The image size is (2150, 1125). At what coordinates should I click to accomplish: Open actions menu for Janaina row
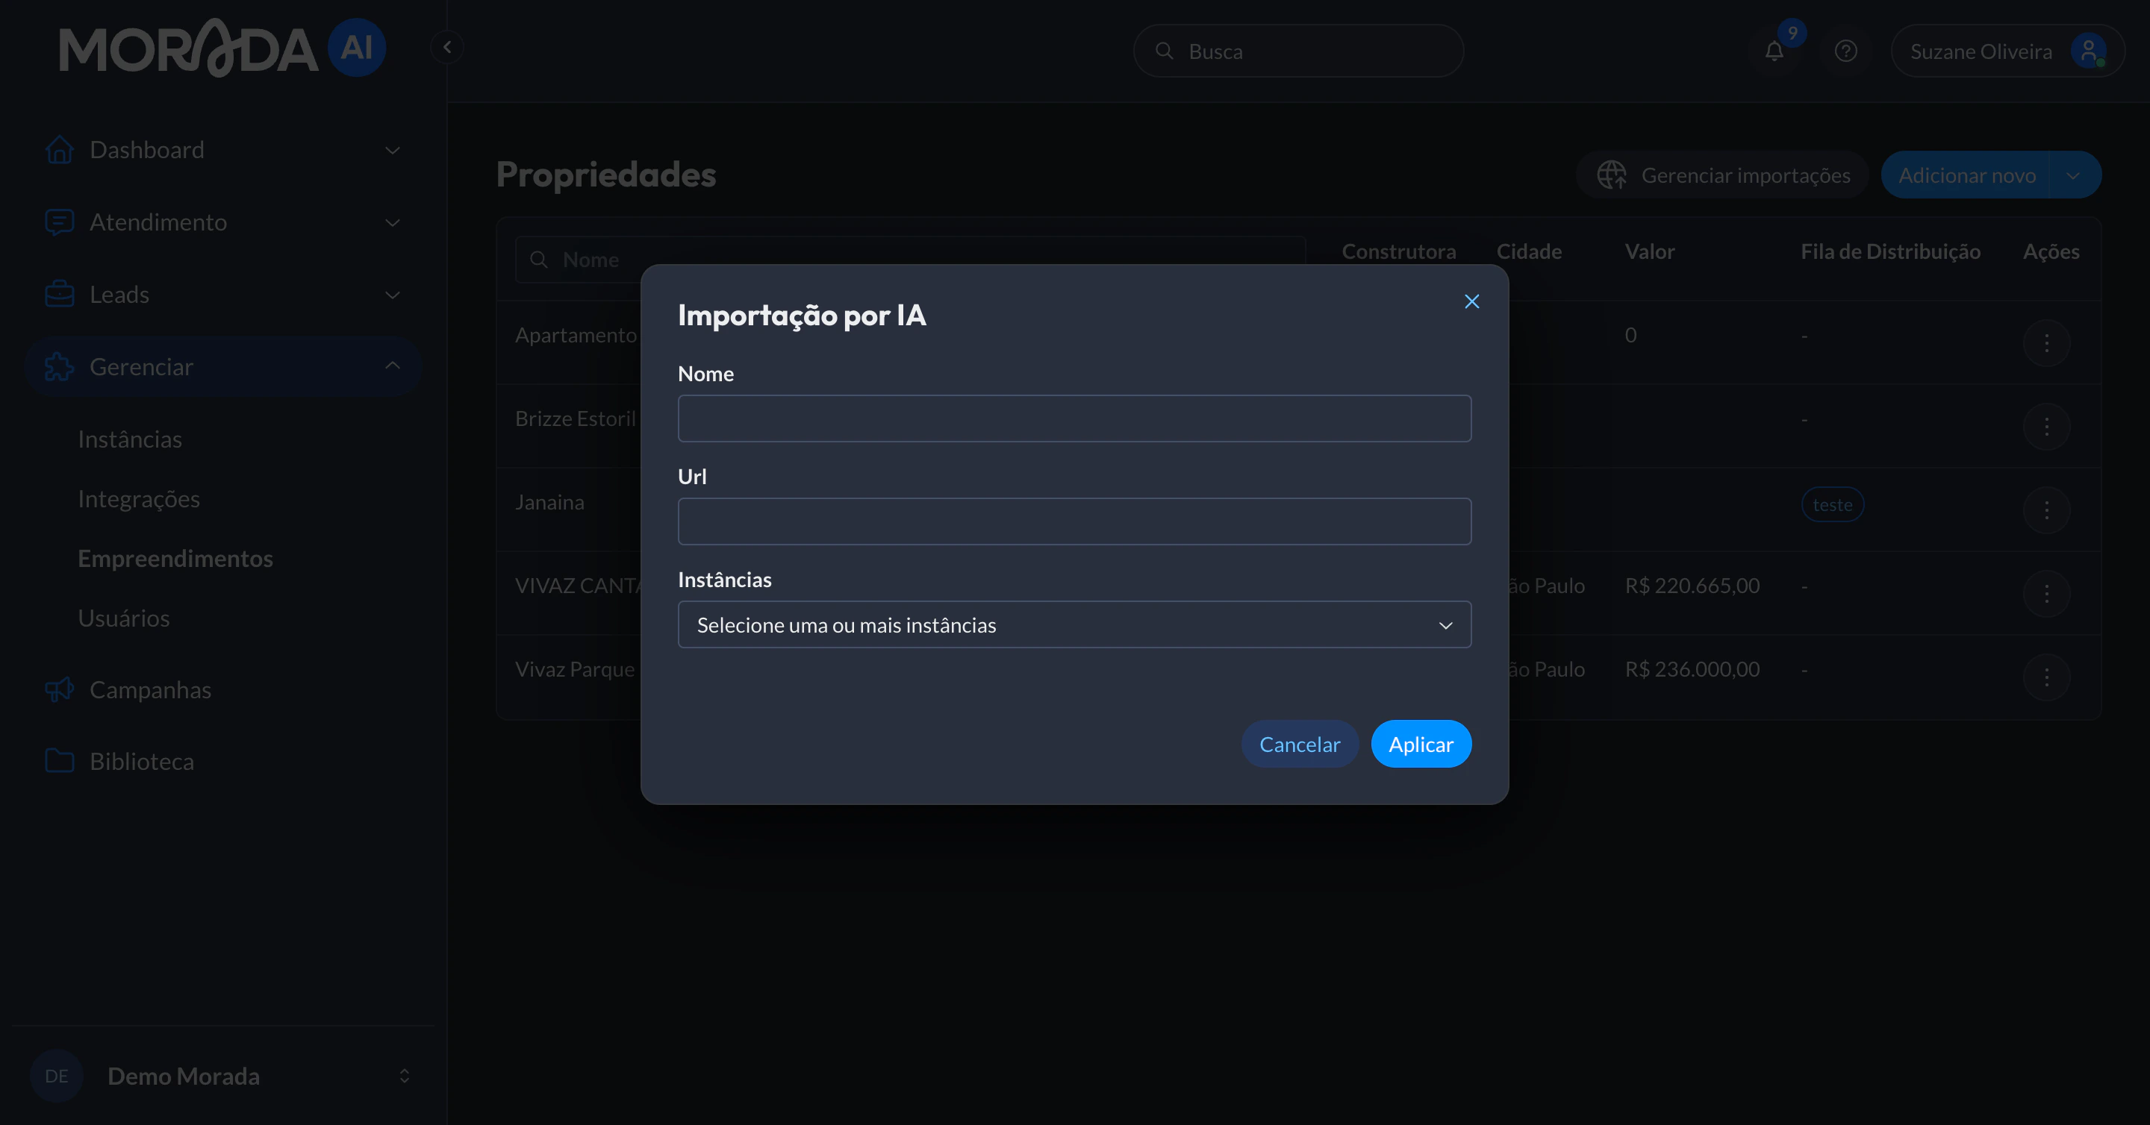tap(2046, 510)
